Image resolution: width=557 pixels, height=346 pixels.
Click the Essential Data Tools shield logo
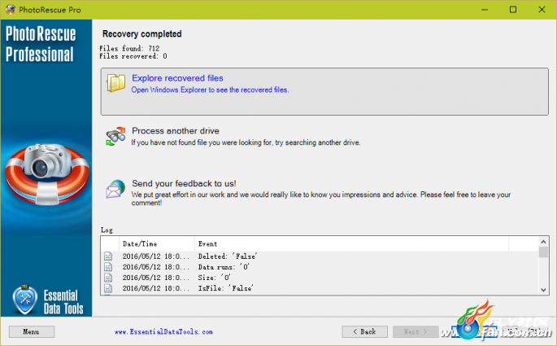pos(25,300)
